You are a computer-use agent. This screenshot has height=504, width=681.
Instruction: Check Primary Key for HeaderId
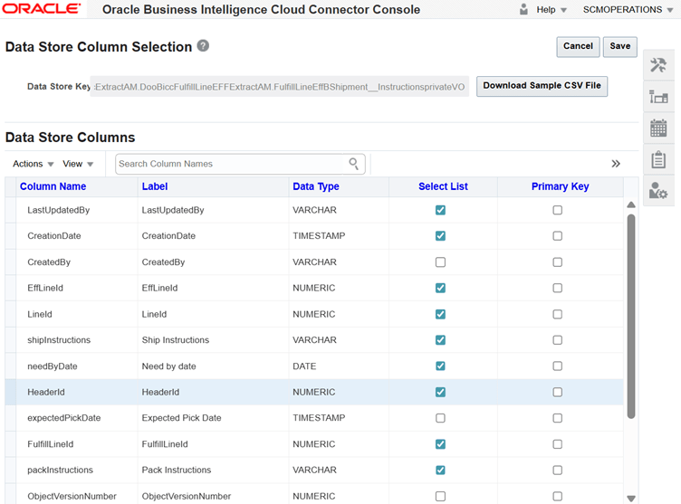[x=558, y=392]
